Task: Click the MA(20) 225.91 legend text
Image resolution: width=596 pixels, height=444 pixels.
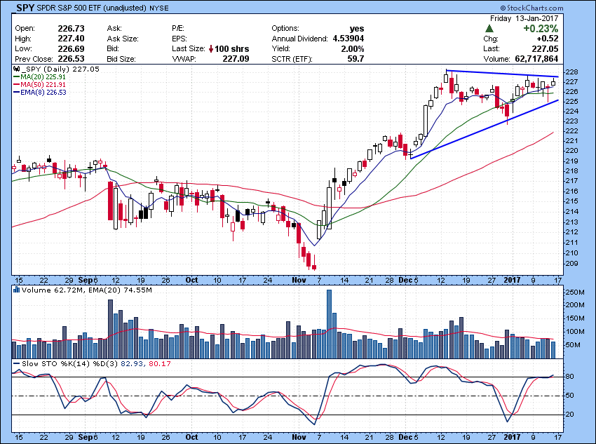Action: click(43, 76)
